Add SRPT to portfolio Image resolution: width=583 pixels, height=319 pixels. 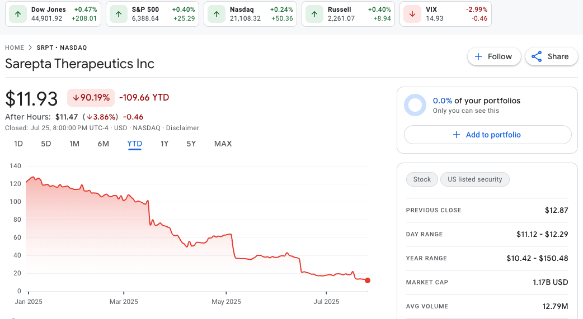click(x=488, y=135)
